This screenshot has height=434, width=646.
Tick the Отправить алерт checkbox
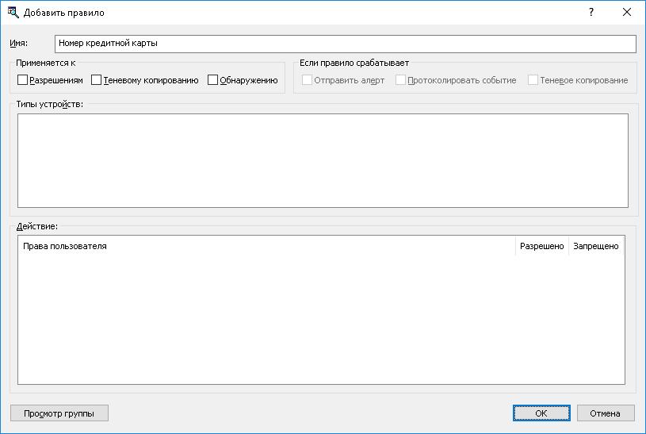(308, 80)
